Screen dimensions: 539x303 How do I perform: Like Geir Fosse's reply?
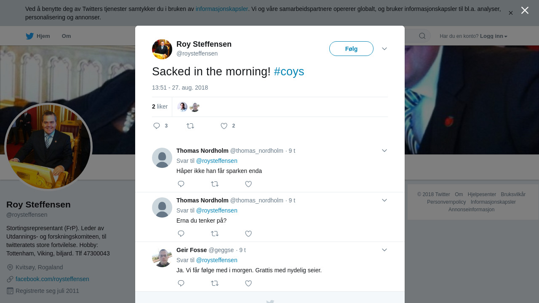[x=248, y=283]
